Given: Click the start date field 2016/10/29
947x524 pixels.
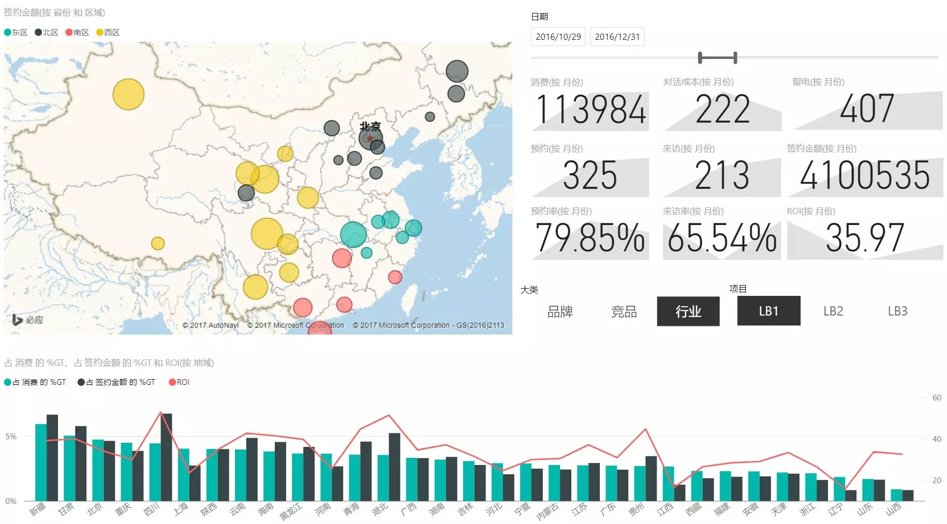Looking at the screenshot, I should pos(558,37).
